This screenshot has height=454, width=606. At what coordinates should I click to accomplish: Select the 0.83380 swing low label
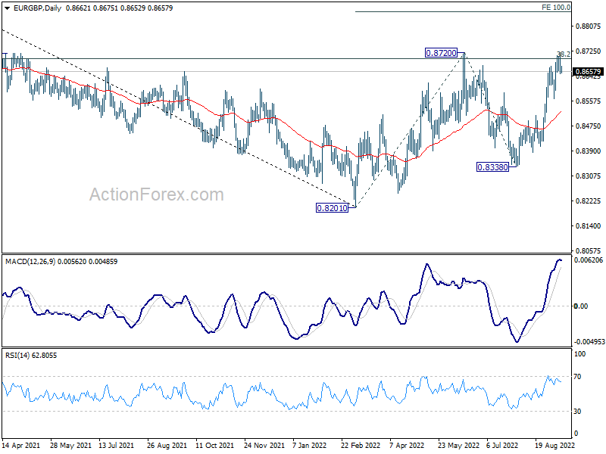492,166
